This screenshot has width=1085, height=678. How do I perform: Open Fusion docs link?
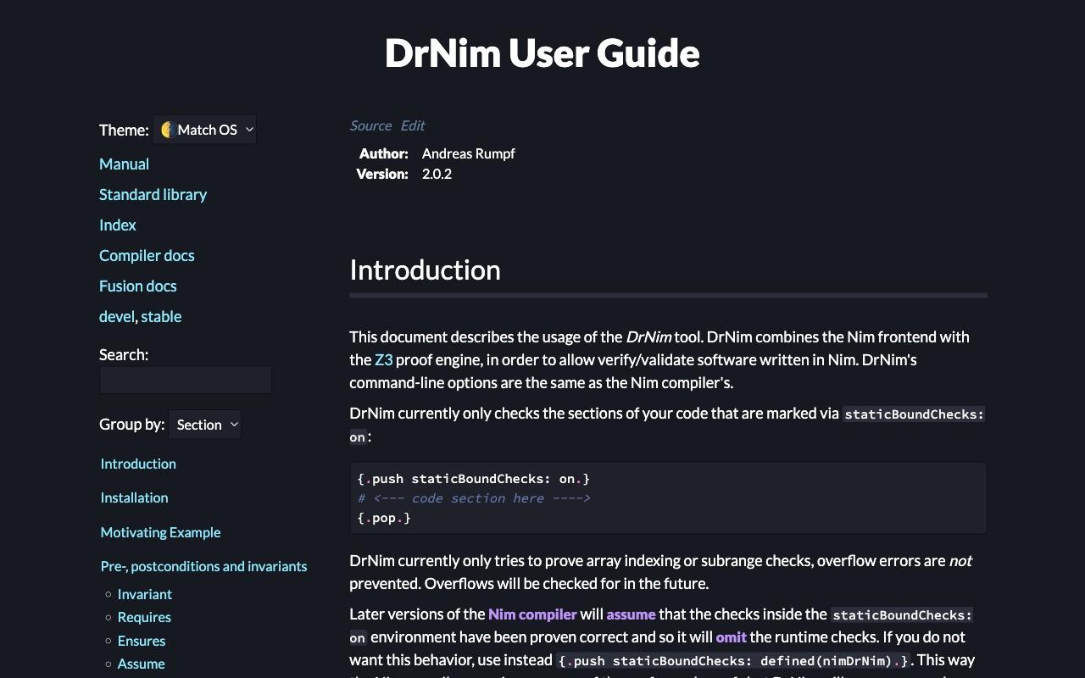[x=138, y=286]
